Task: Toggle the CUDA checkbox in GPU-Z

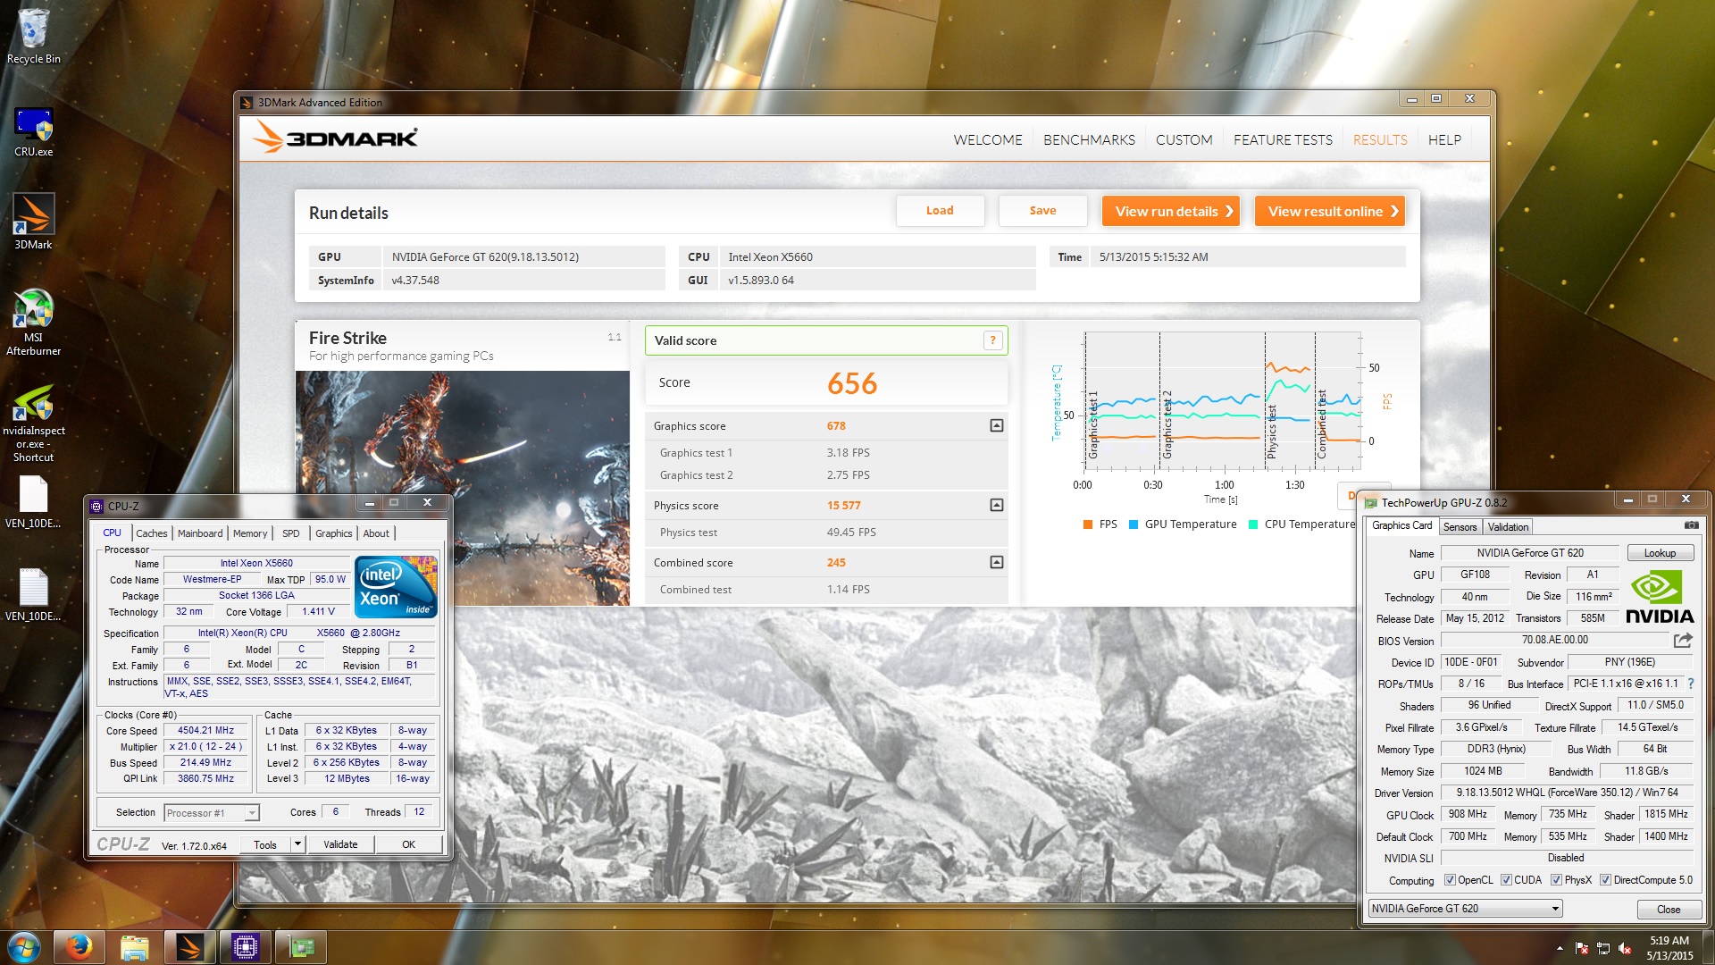Action: (x=1506, y=880)
